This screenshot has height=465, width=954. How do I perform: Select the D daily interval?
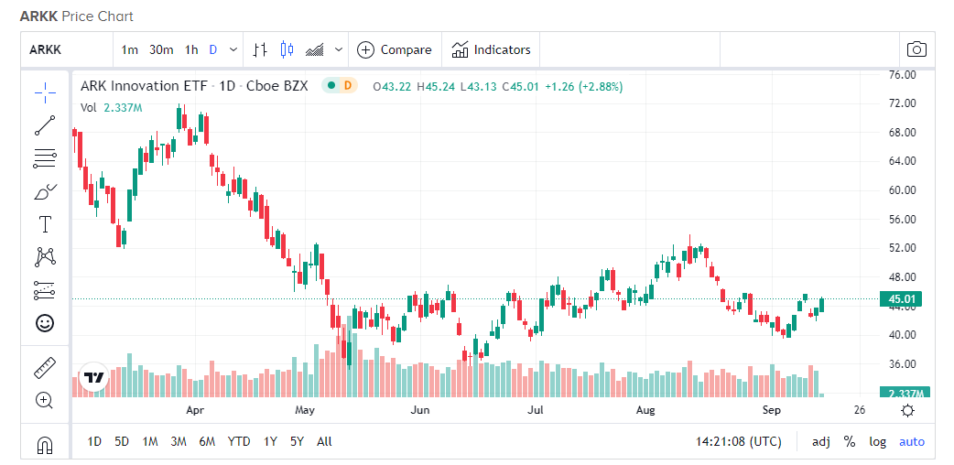coord(213,50)
